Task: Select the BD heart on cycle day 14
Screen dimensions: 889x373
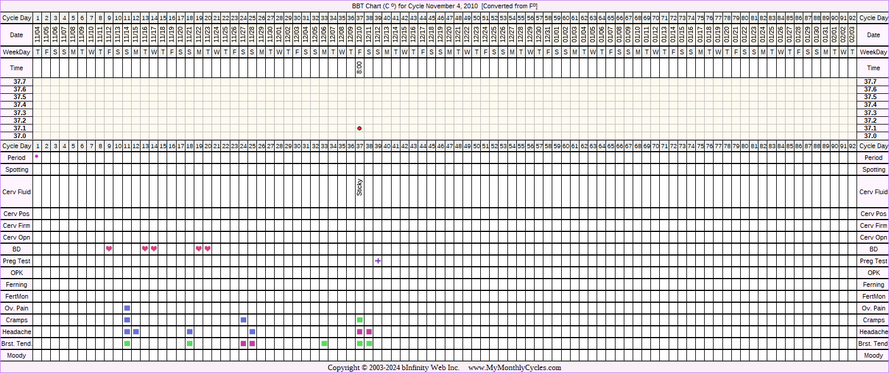Action: click(154, 248)
